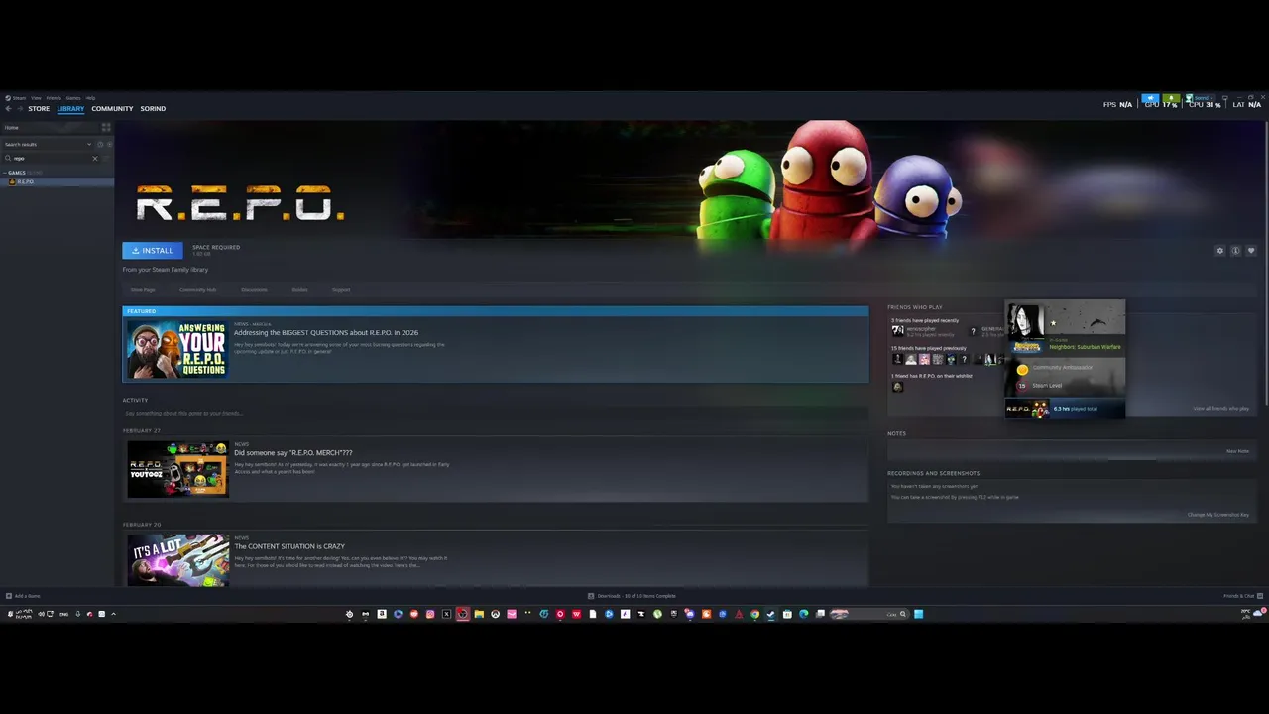This screenshot has width=1269, height=714.
Task: Open 'Did someone say R.E.P.O. MERCH' news
Action: [x=293, y=453]
